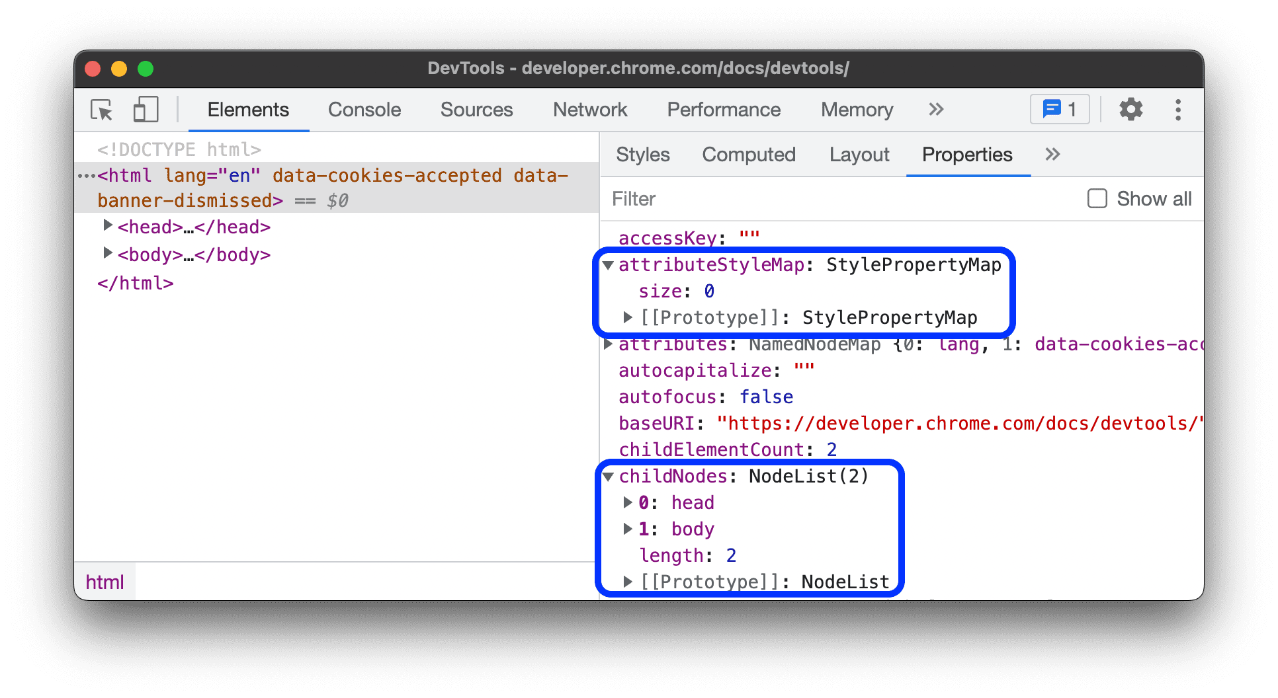Switch to the Console tab
This screenshot has height=698, width=1278.
point(364,110)
